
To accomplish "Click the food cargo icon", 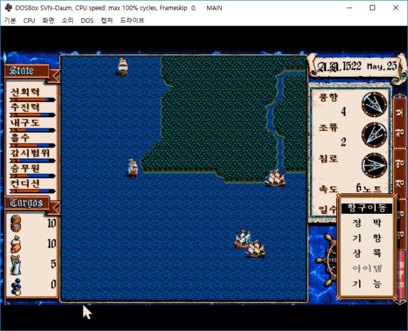I will tap(15, 244).
